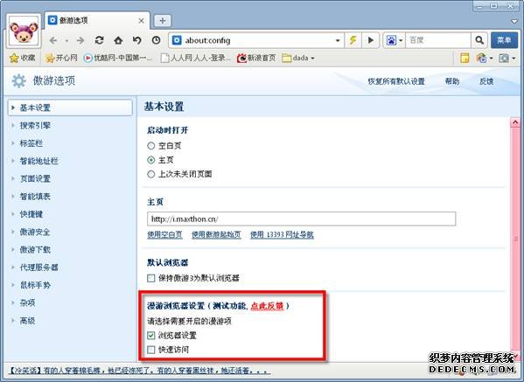524x382 pixels.
Task: Uncheck the 浏览器设置 roaming checkbox
Action: 151,336
